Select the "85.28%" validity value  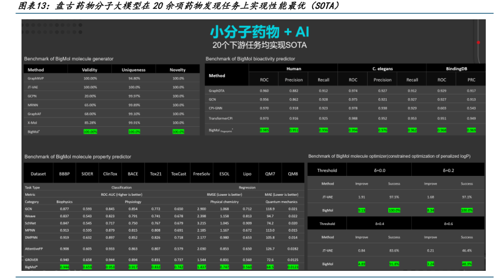click(x=90, y=123)
